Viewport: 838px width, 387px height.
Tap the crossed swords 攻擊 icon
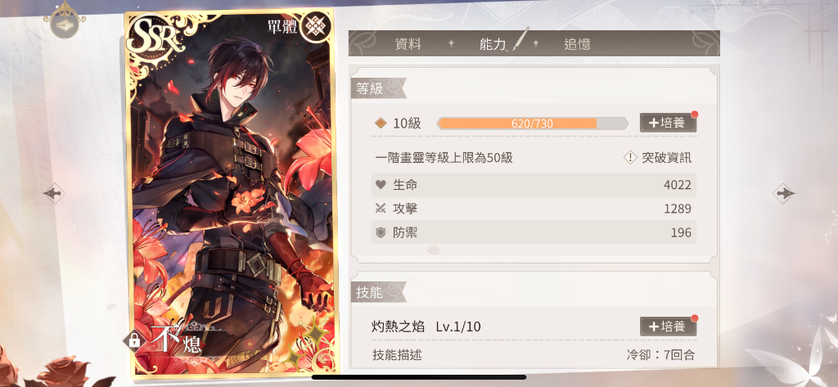click(381, 209)
